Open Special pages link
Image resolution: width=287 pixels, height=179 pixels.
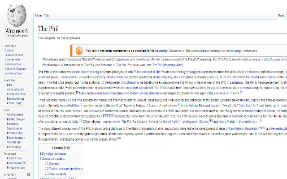14,128
